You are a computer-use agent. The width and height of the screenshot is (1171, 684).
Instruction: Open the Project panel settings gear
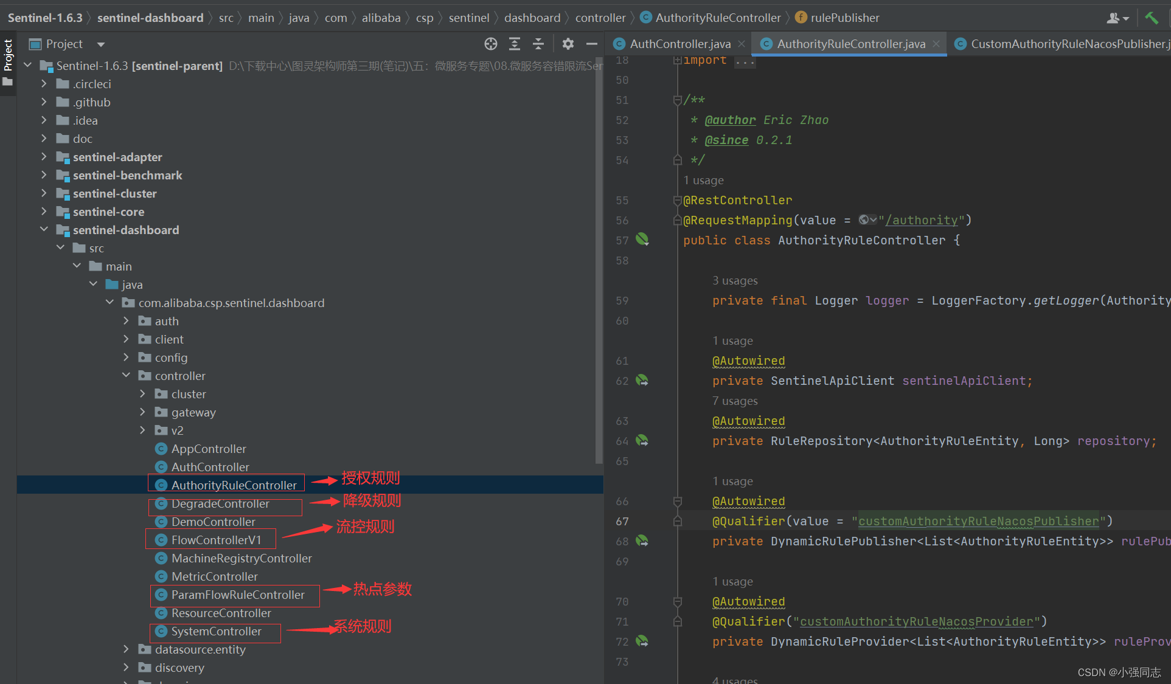(x=568, y=44)
